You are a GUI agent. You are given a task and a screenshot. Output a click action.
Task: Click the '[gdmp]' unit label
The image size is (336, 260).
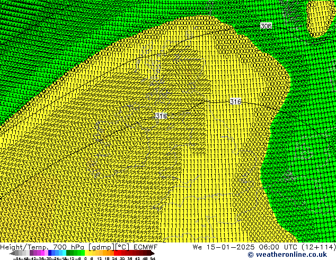coord(102,247)
